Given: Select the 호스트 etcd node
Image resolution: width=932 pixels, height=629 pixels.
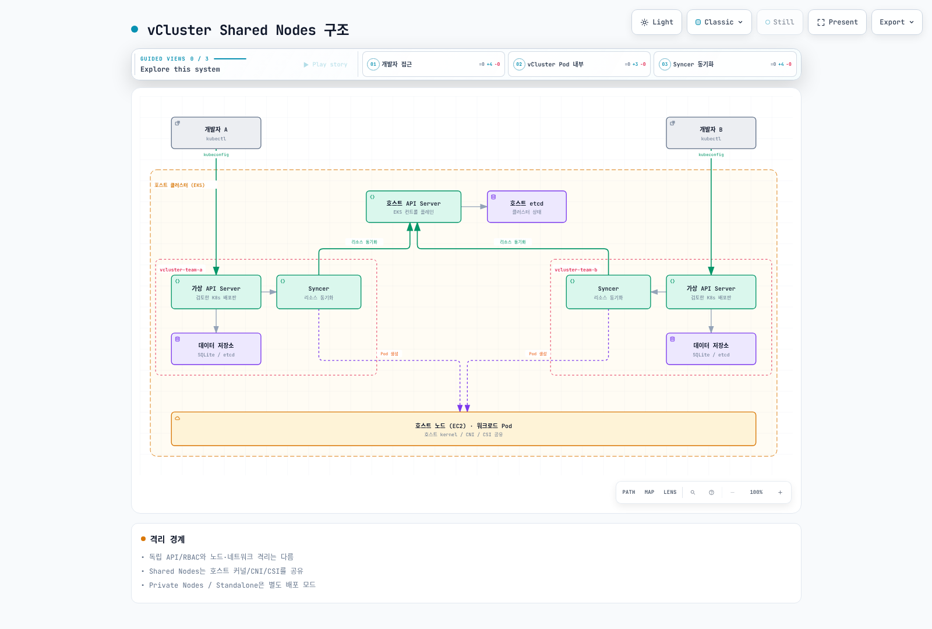Looking at the screenshot, I should tap(527, 207).
